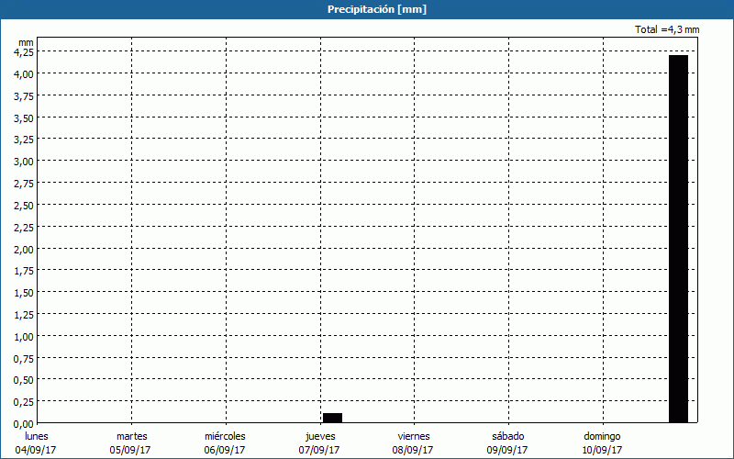Click the 0,75 y-axis value
This screenshot has height=459, width=734.
[24, 358]
